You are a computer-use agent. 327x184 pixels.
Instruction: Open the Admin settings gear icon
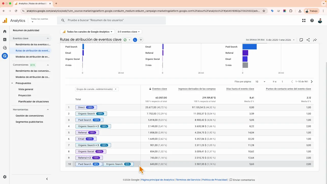coord(5,177)
